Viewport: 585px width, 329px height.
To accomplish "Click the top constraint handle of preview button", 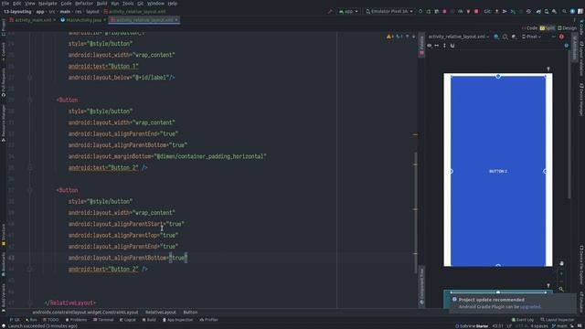I will pos(498,76).
